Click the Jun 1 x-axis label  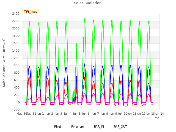pyautogui.click(x=40, y=114)
